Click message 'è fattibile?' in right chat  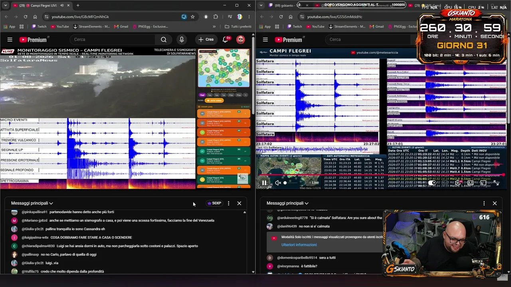tap(309, 266)
